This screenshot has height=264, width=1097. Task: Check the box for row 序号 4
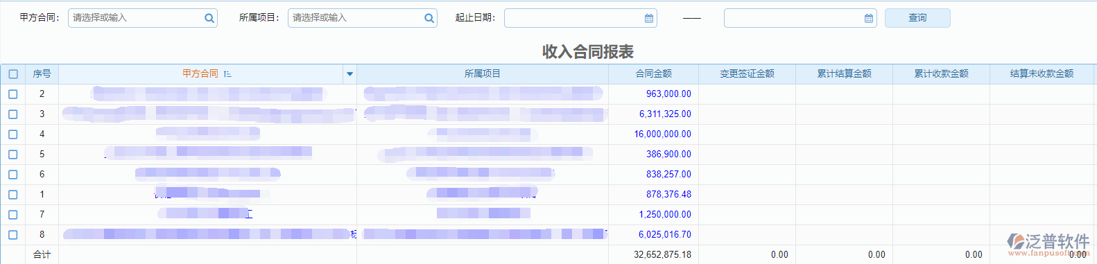point(13,134)
